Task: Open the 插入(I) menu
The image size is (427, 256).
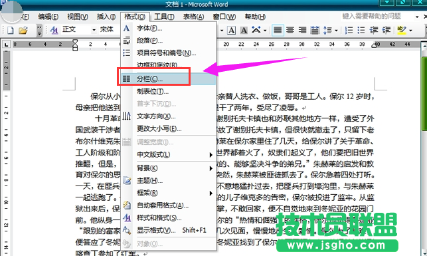Action: 106,17
